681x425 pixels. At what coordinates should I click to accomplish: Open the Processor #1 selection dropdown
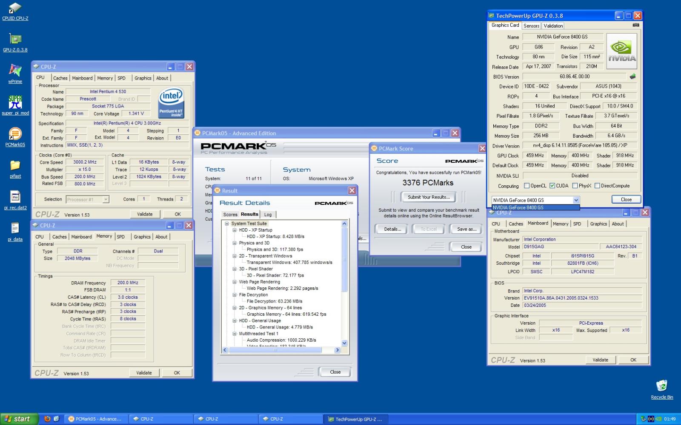click(87, 199)
